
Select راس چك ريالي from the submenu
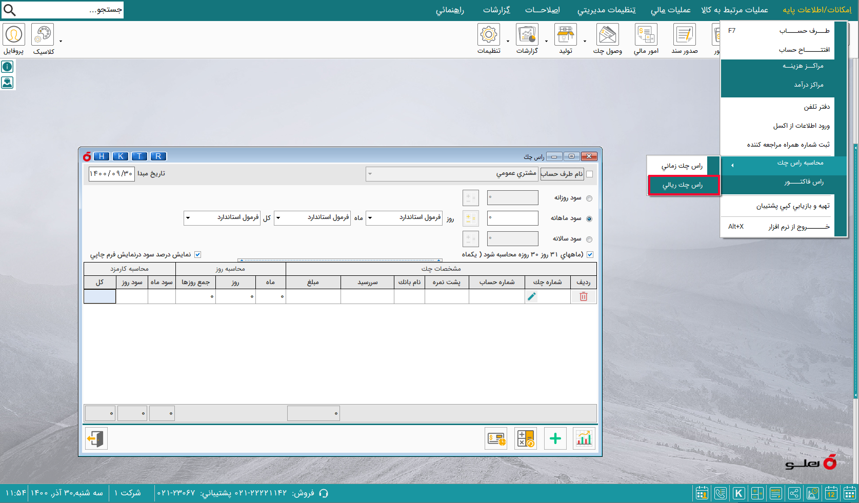pyautogui.click(x=683, y=185)
